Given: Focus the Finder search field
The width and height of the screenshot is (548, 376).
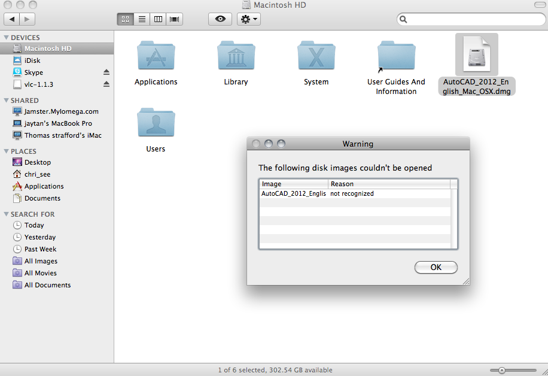Looking at the screenshot, I should [471, 19].
